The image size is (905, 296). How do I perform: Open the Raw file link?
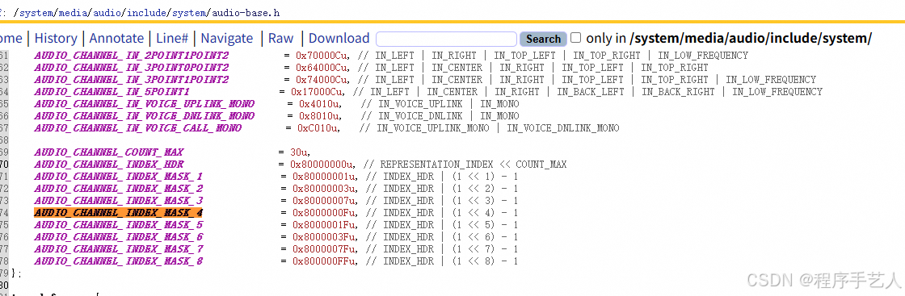tap(281, 39)
